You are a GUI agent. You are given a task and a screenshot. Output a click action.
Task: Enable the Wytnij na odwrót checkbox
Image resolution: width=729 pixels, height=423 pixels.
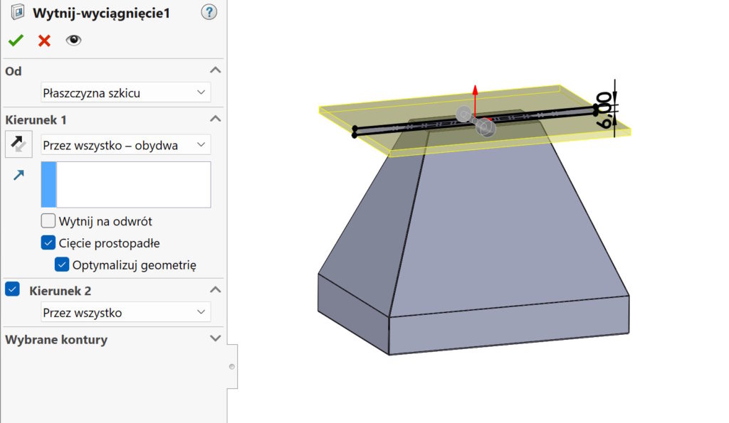tap(48, 220)
